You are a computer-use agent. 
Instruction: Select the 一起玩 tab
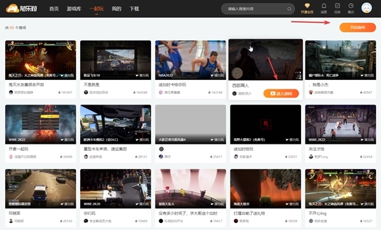click(97, 9)
